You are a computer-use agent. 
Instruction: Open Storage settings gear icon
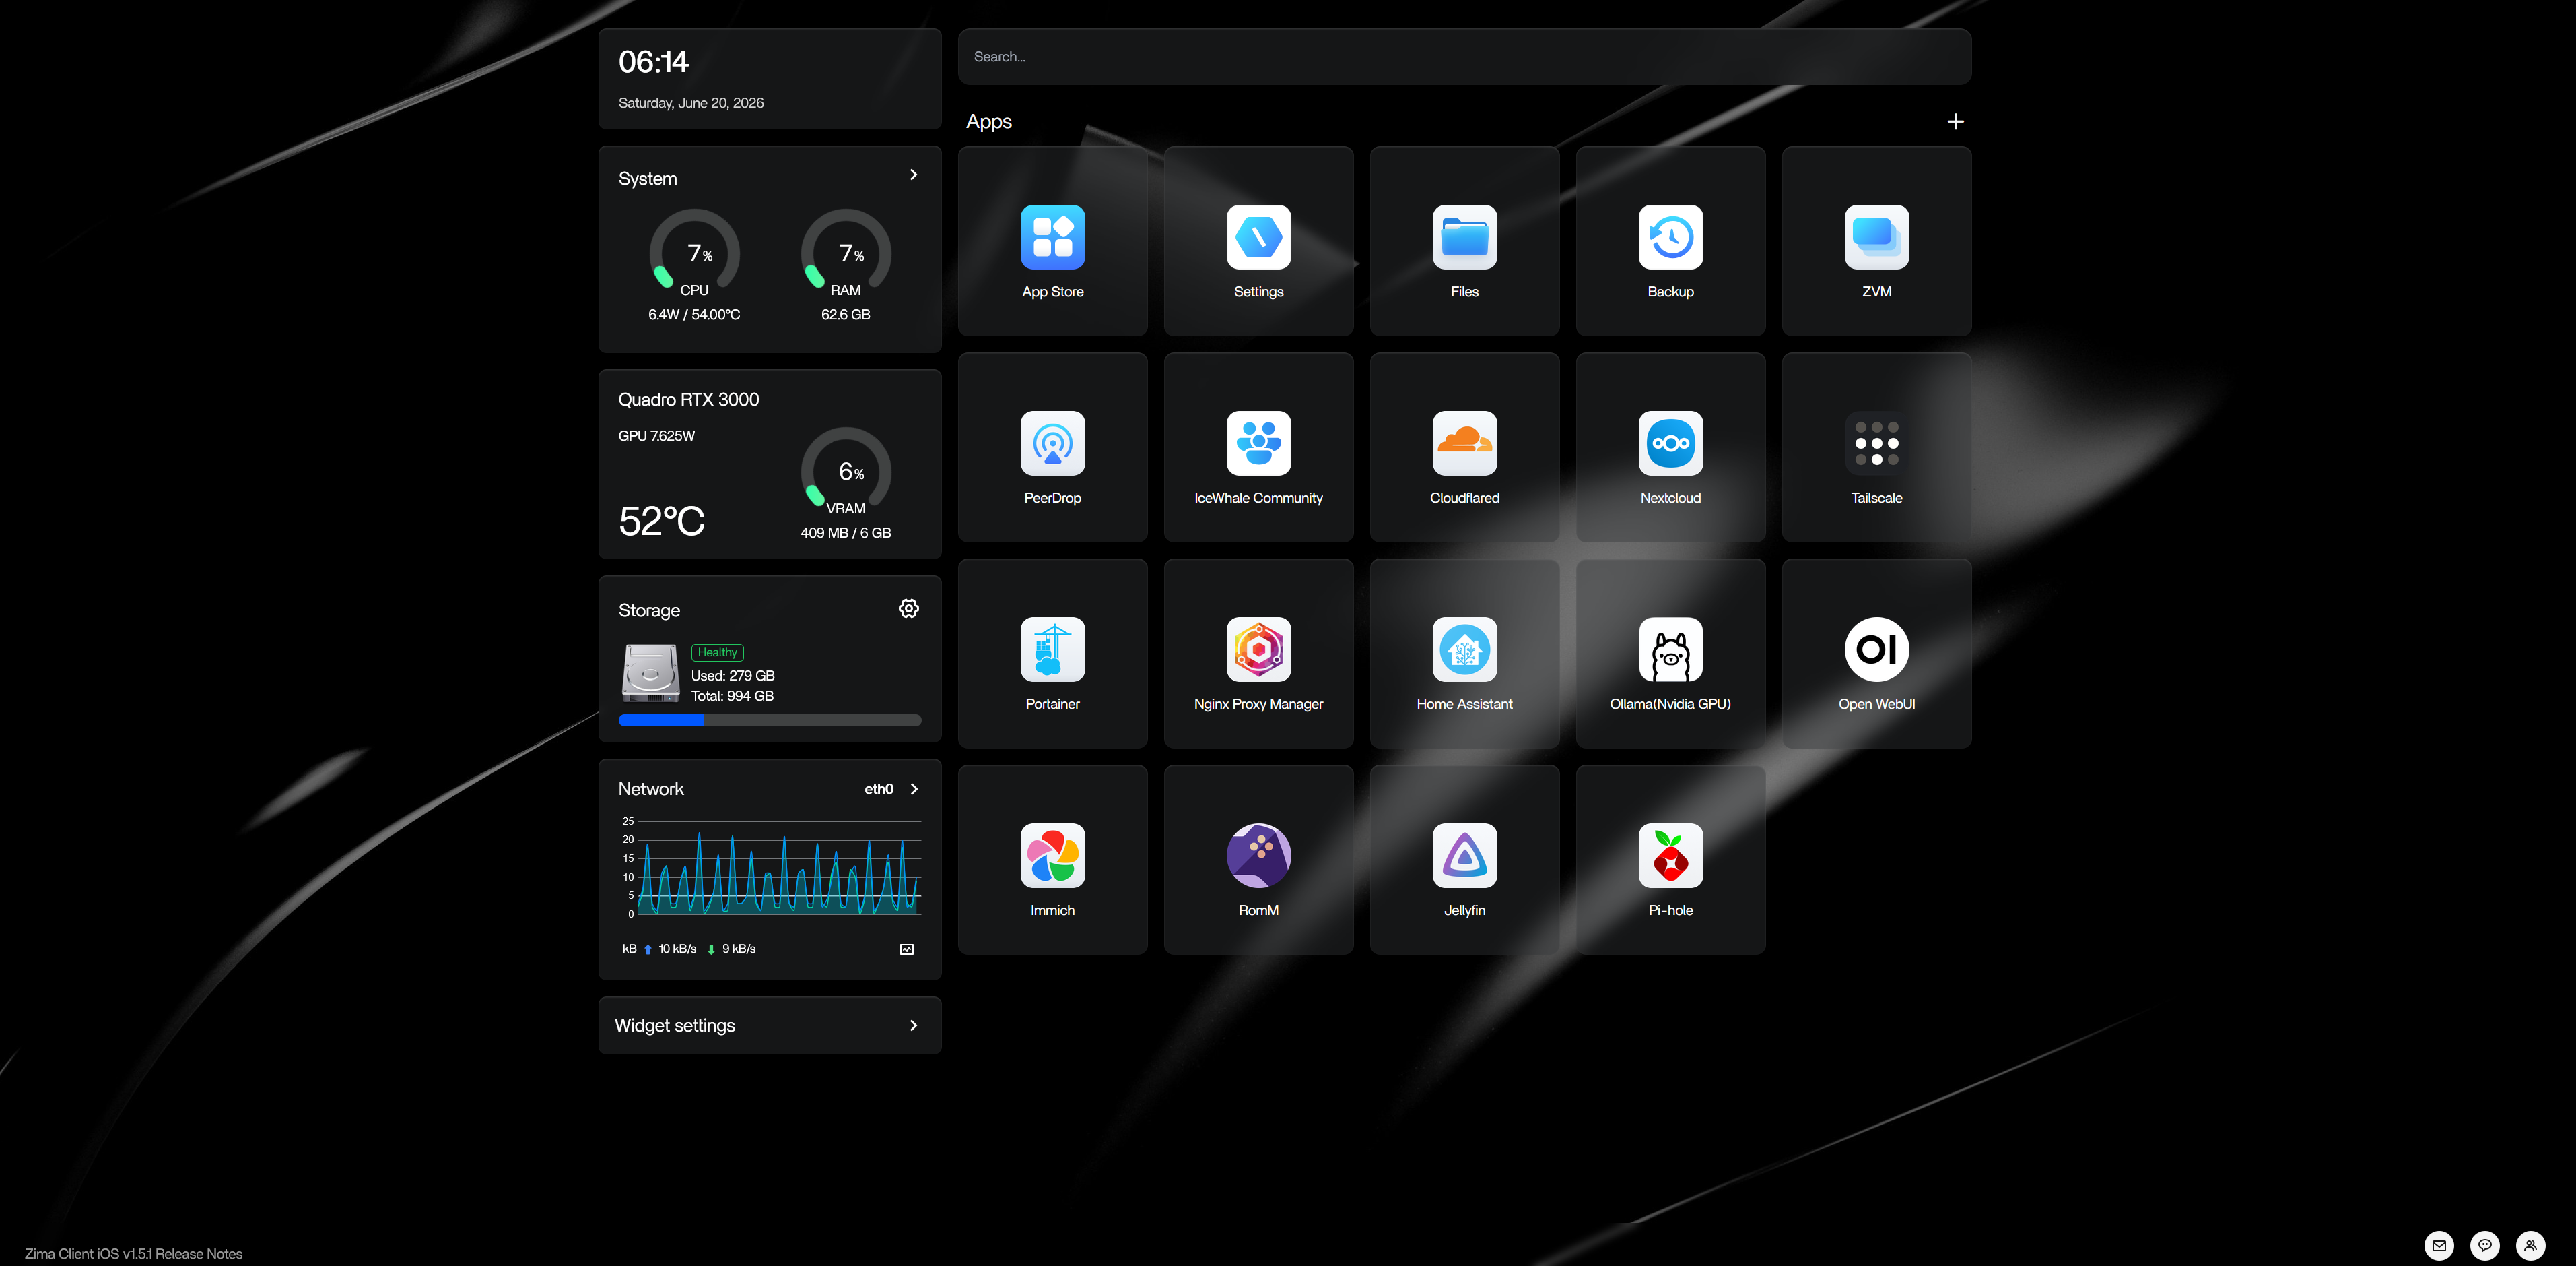pyautogui.click(x=908, y=608)
